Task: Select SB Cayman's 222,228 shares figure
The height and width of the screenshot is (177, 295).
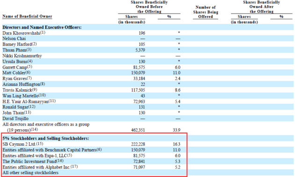Action: (138, 144)
